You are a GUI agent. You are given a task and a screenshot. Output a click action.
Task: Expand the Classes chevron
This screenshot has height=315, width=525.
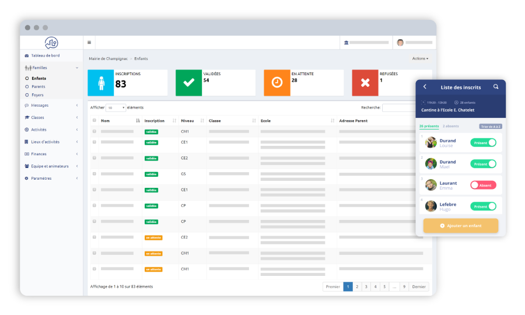point(77,117)
